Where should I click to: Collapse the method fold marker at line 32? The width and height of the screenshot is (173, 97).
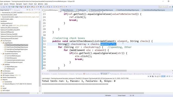46,41
